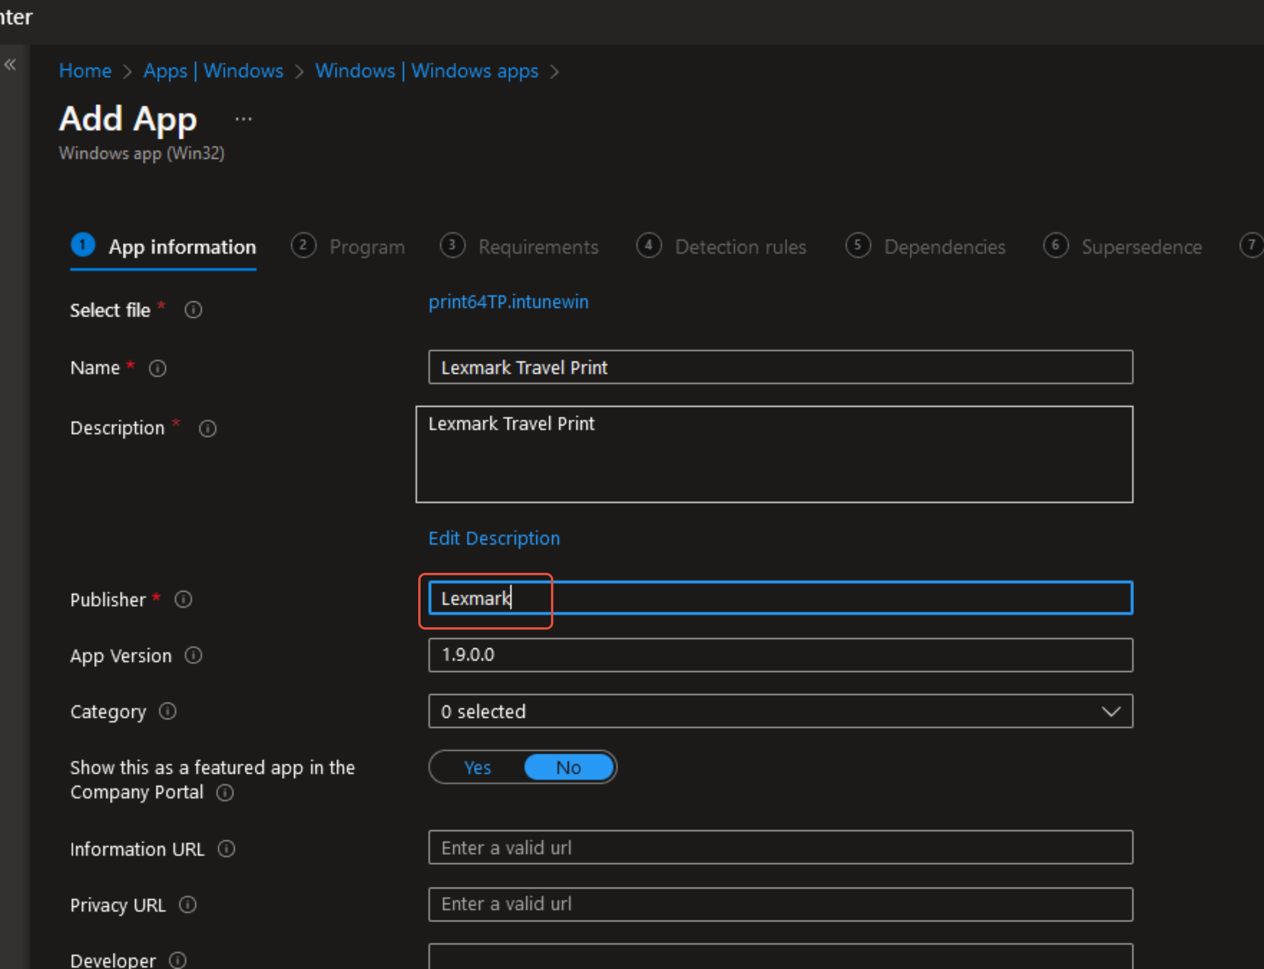Click info icon next to Select file
The width and height of the screenshot is (1264, 969).
click(194, 310)
